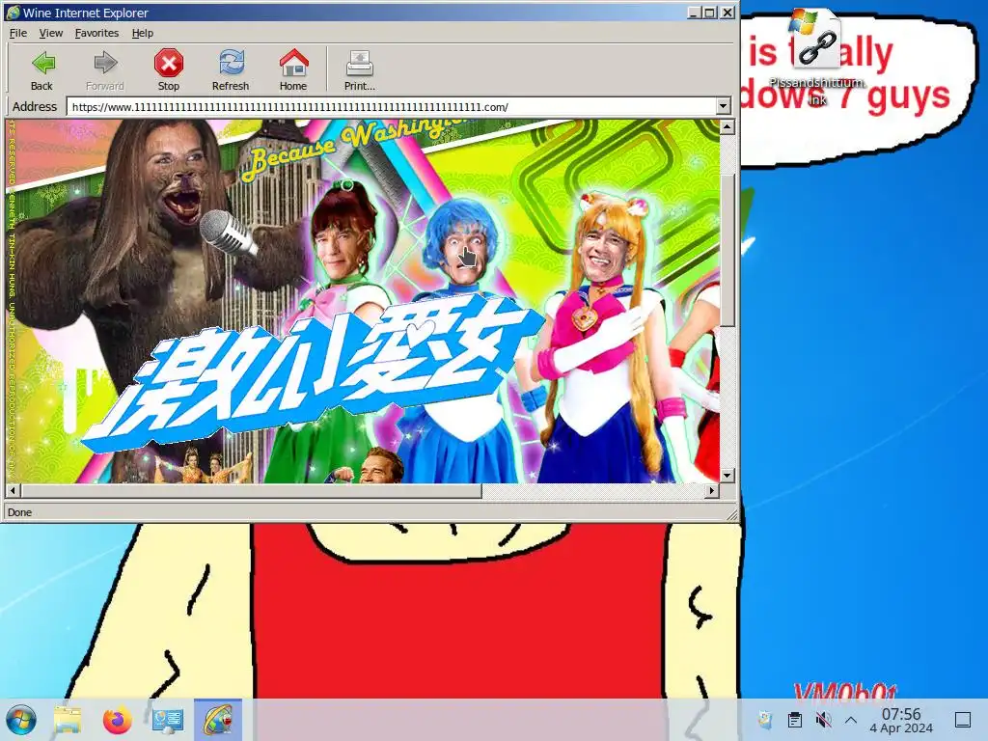Screen dimensions: 988x741
Task: Click the Done status bar text
Action: point(19,512)
